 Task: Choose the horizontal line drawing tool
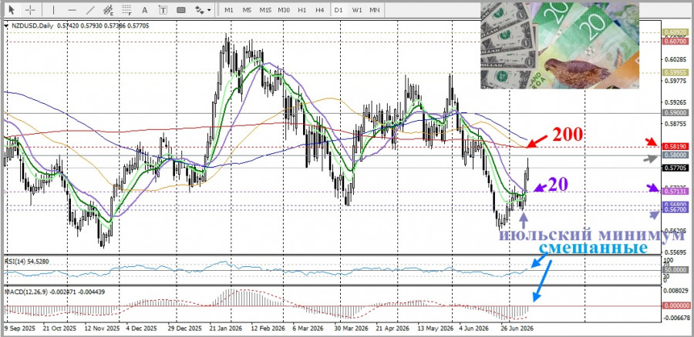coord(72,9)
